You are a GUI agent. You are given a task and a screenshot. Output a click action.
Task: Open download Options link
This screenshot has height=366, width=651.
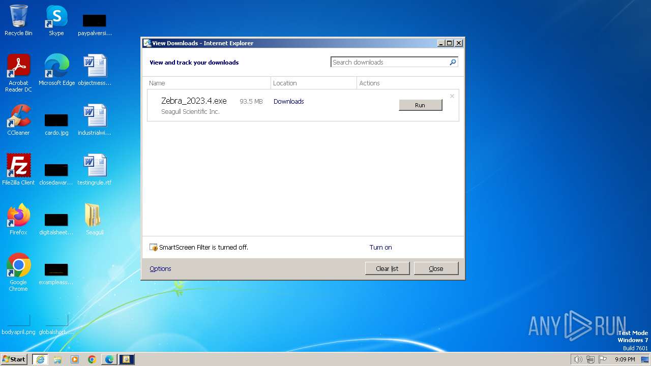tap(160, 268)
